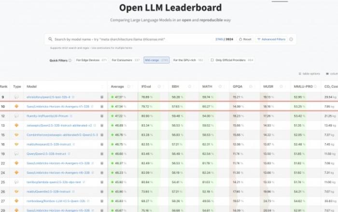This screenshot has width=338, height=212.
Task: Click the merge type icon in rank 16 row
Action: pyautogui.click(x=16, y=144)
